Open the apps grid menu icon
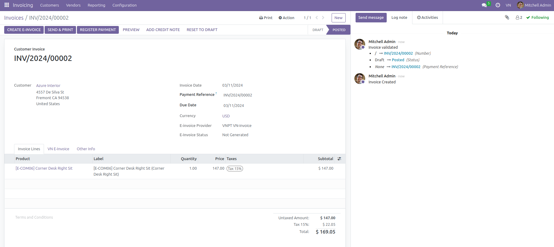 pyautogui.click(x=7, y=5)
